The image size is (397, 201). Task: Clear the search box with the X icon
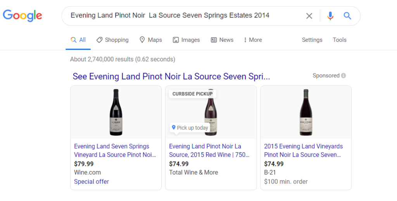click(309, 16)
